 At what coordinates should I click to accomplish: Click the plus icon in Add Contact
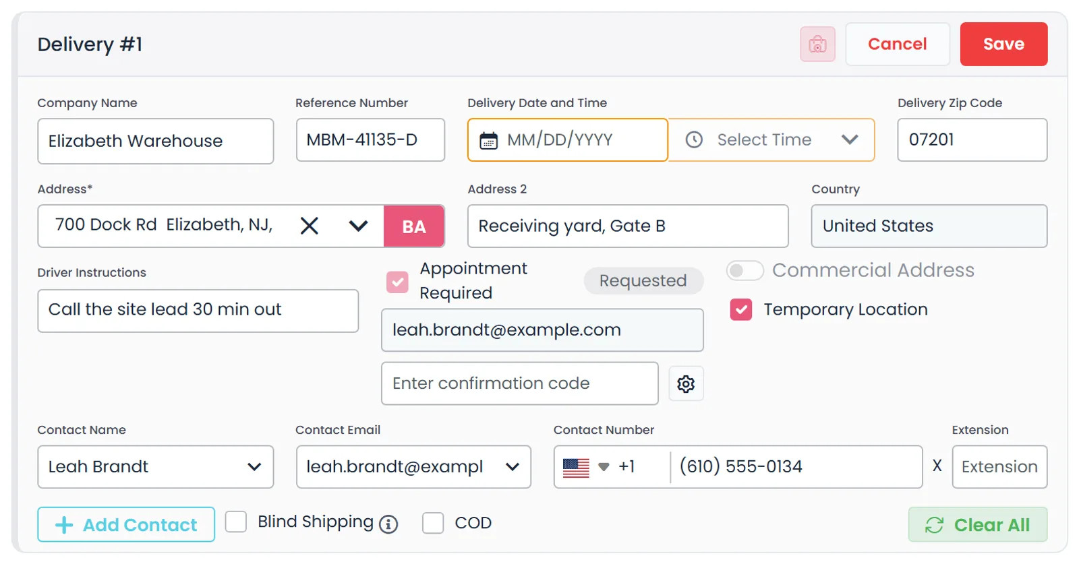click(64, 525)
